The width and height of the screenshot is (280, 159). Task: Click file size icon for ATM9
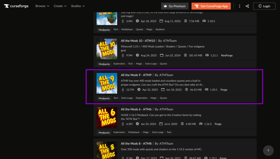point(186,89)
